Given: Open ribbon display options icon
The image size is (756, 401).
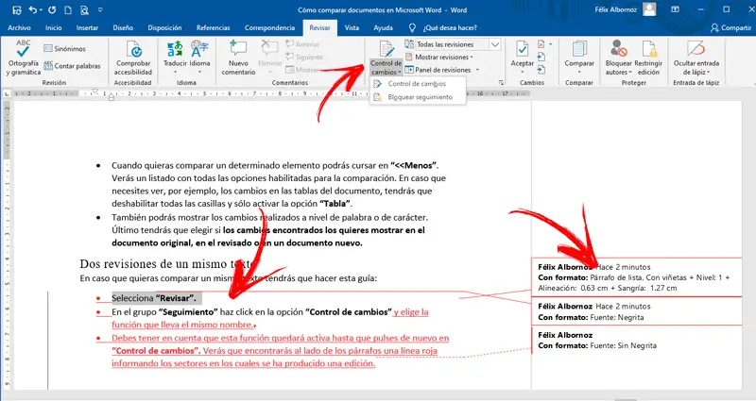Looking at the screenshot, I should [x=676, y=9].
